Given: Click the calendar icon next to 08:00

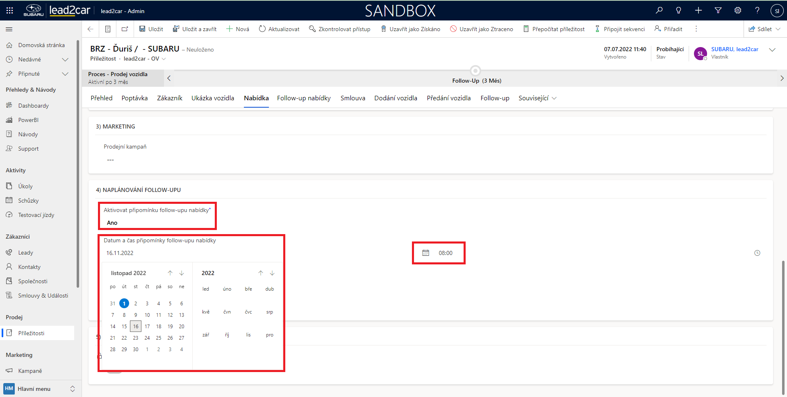Looking at the screenshot, I should (426, 253).
